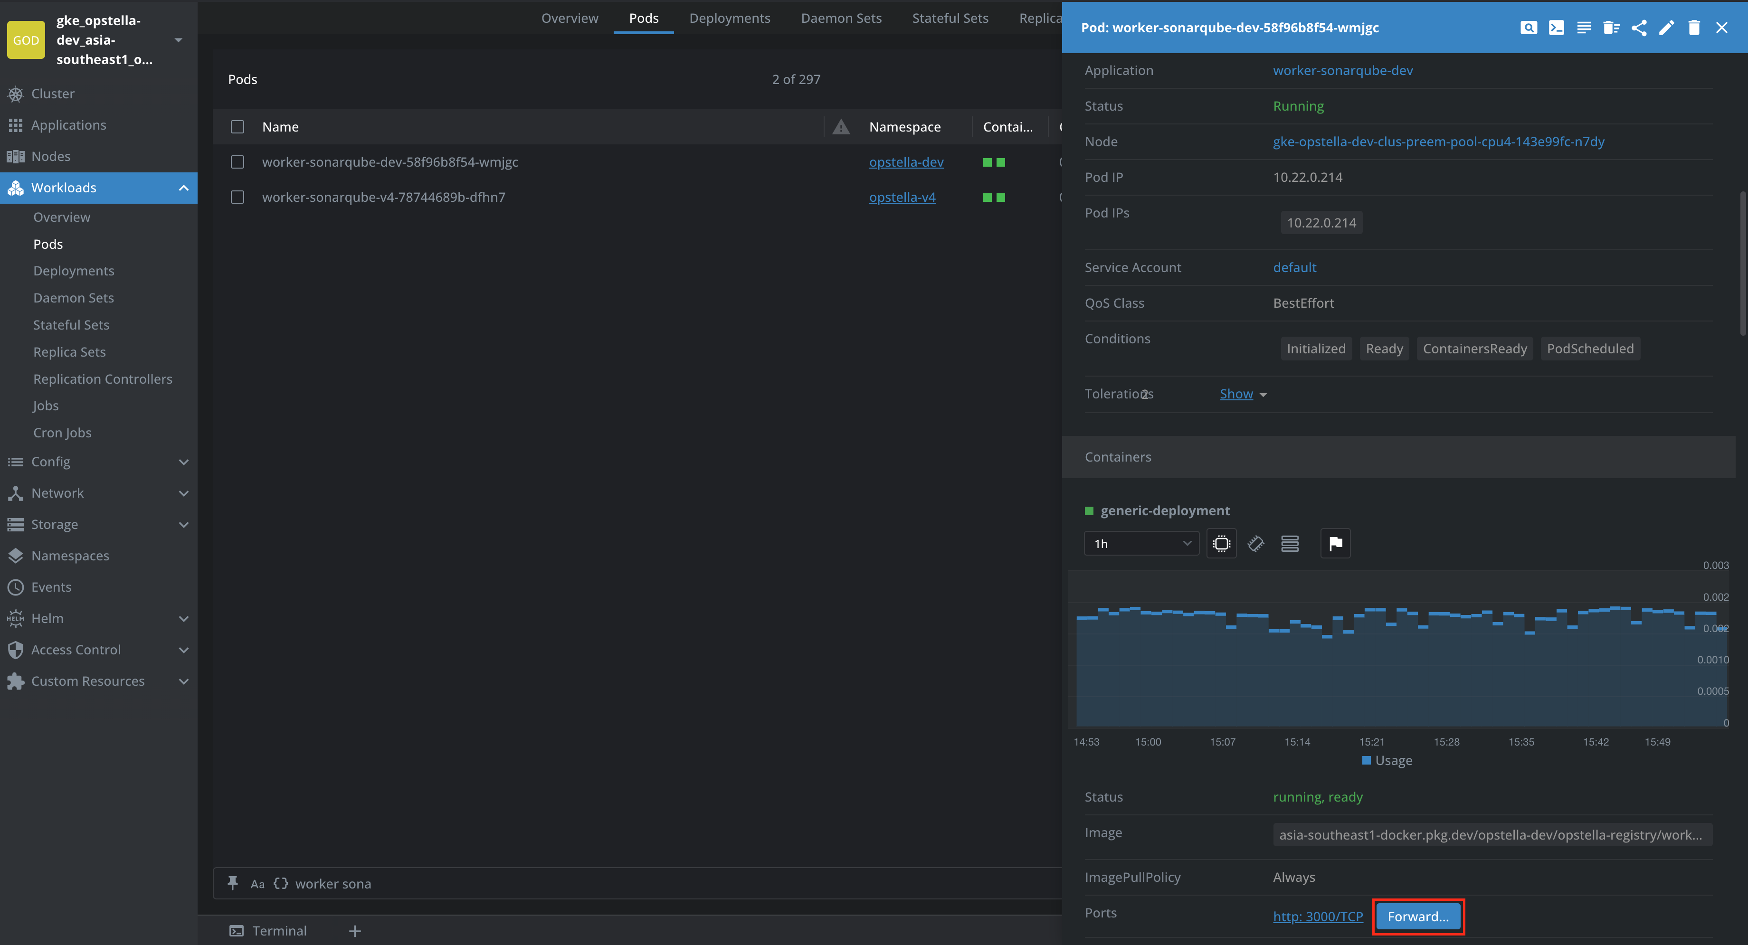Expand the Helm sidebar section
This screenshot has height=945, width=1748.
183,619
